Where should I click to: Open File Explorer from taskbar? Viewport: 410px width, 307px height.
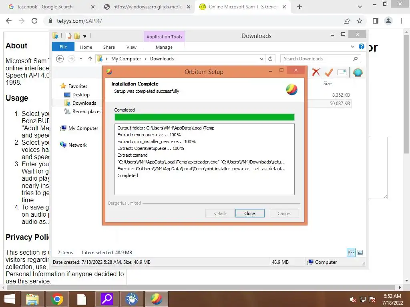click(32, 299)
